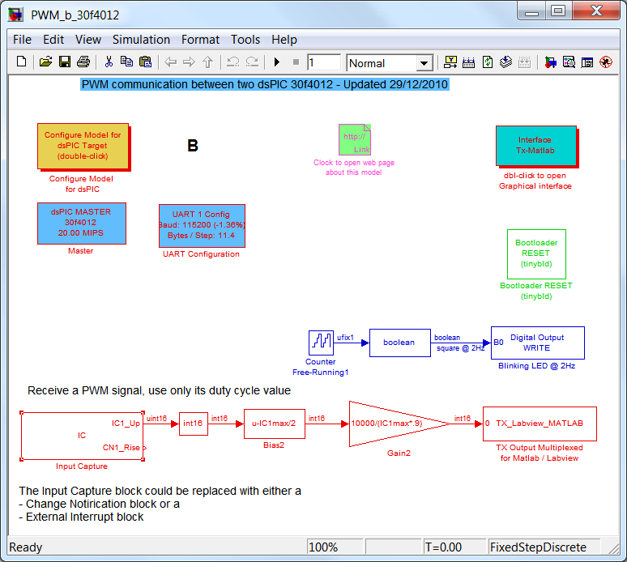Screen dimensions: 627x562
Task: Select the Input Capture IC block
Action: coord(82,436)
